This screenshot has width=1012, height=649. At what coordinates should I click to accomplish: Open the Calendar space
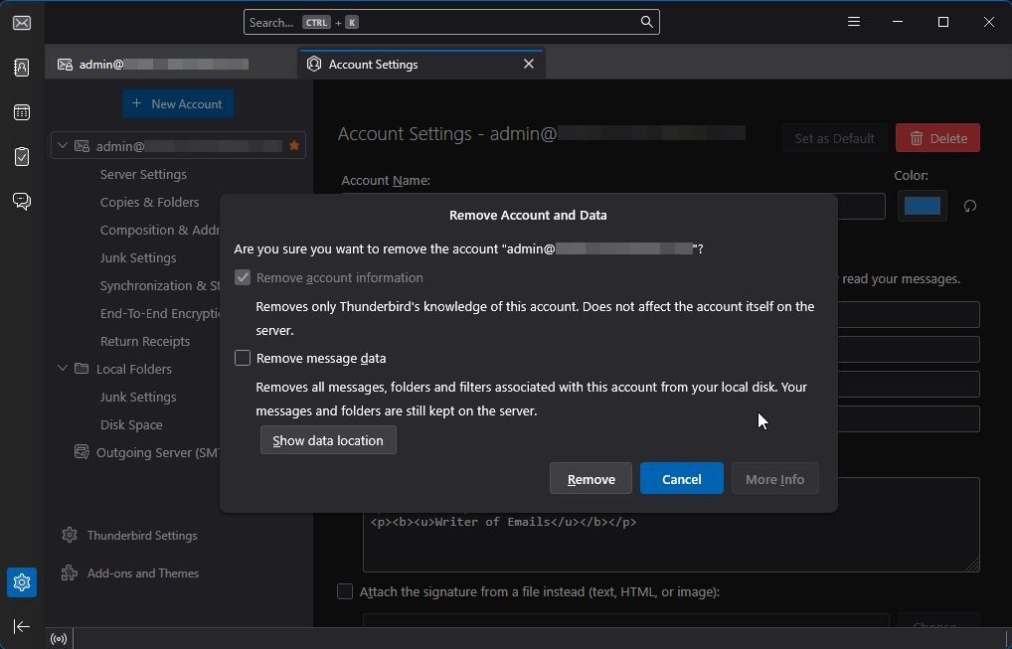21,112
